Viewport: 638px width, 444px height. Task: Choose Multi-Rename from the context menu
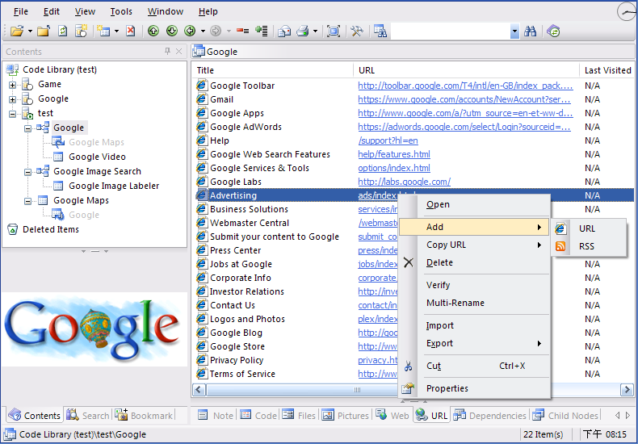tap(455, 303)
